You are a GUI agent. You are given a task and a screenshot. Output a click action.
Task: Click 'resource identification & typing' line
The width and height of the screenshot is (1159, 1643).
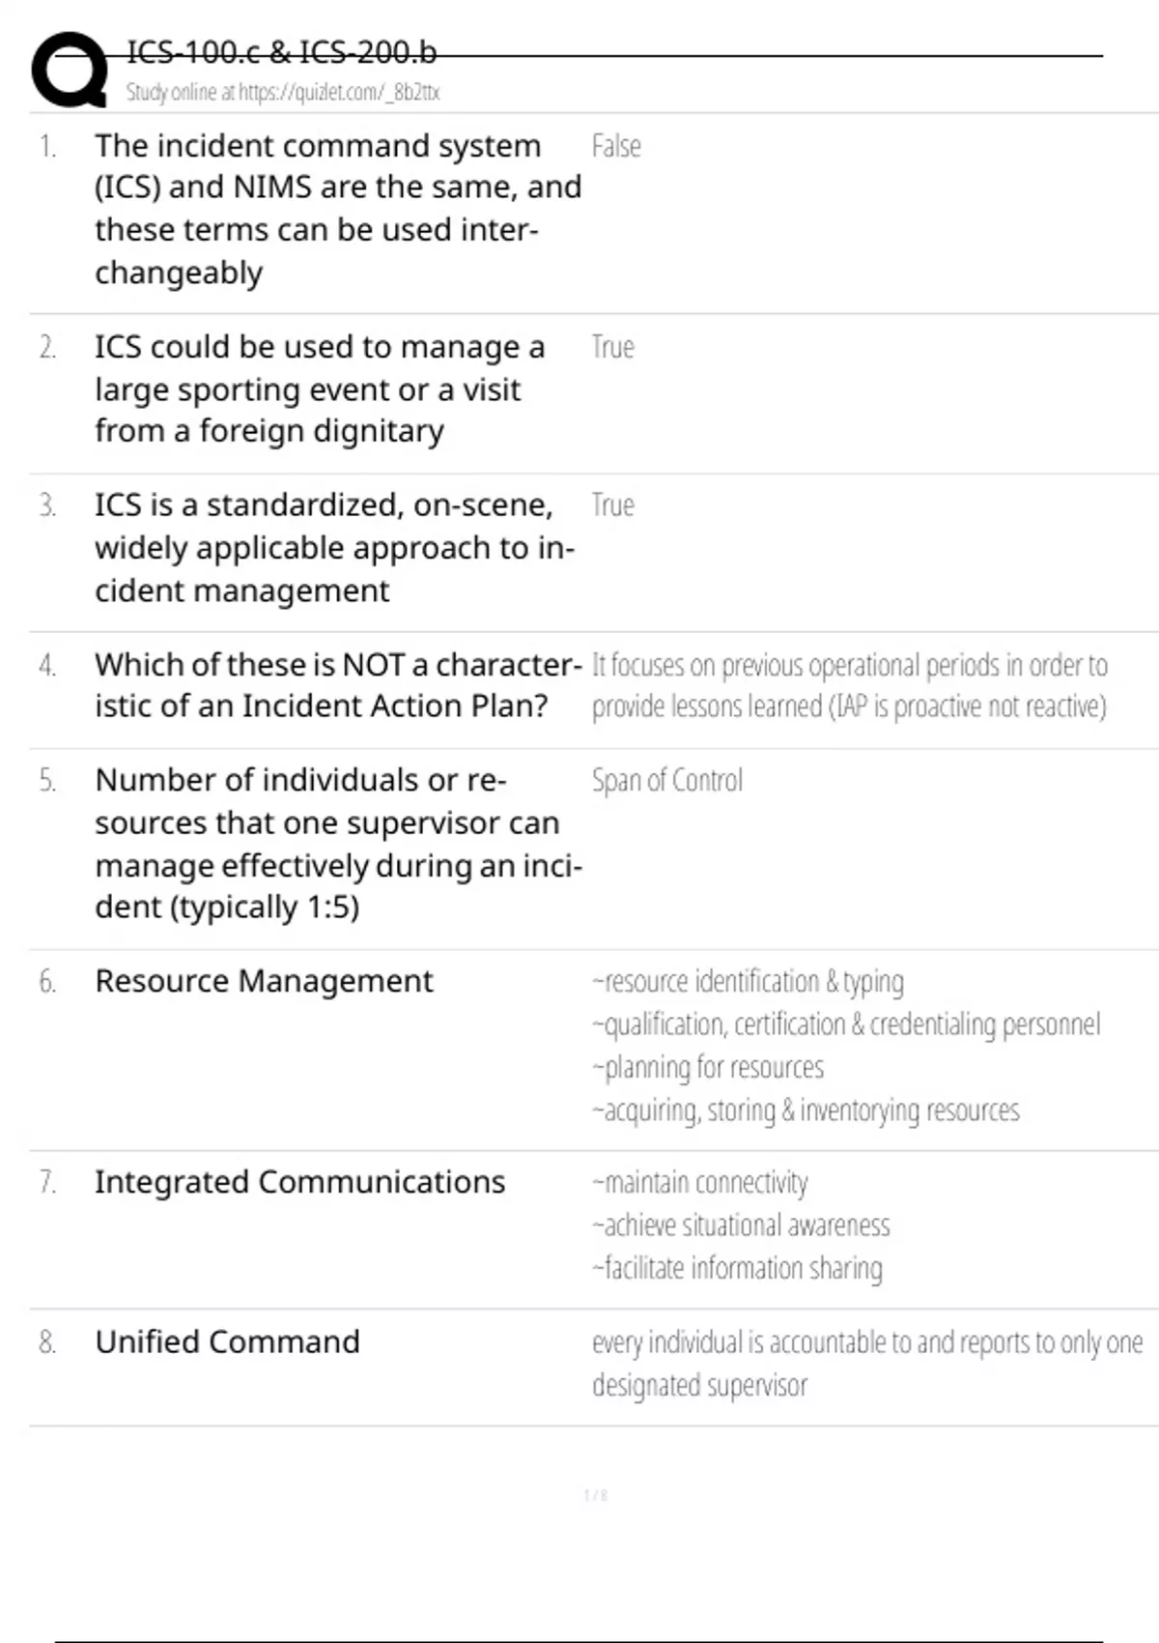click(x=748, y=982)
